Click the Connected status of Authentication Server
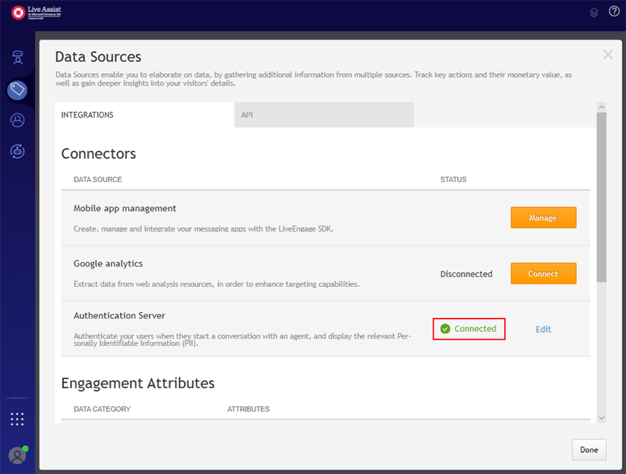626x474 pixels. pyautogui.click(x=469, y=328)
